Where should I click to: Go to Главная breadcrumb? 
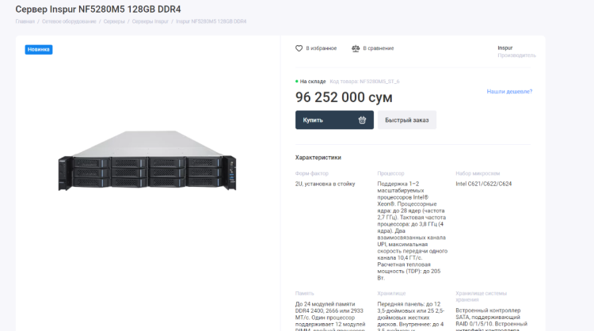coord(25,21)
